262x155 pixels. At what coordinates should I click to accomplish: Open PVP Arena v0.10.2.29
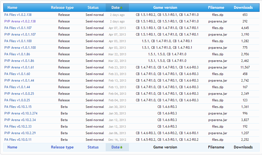point(20,133)
